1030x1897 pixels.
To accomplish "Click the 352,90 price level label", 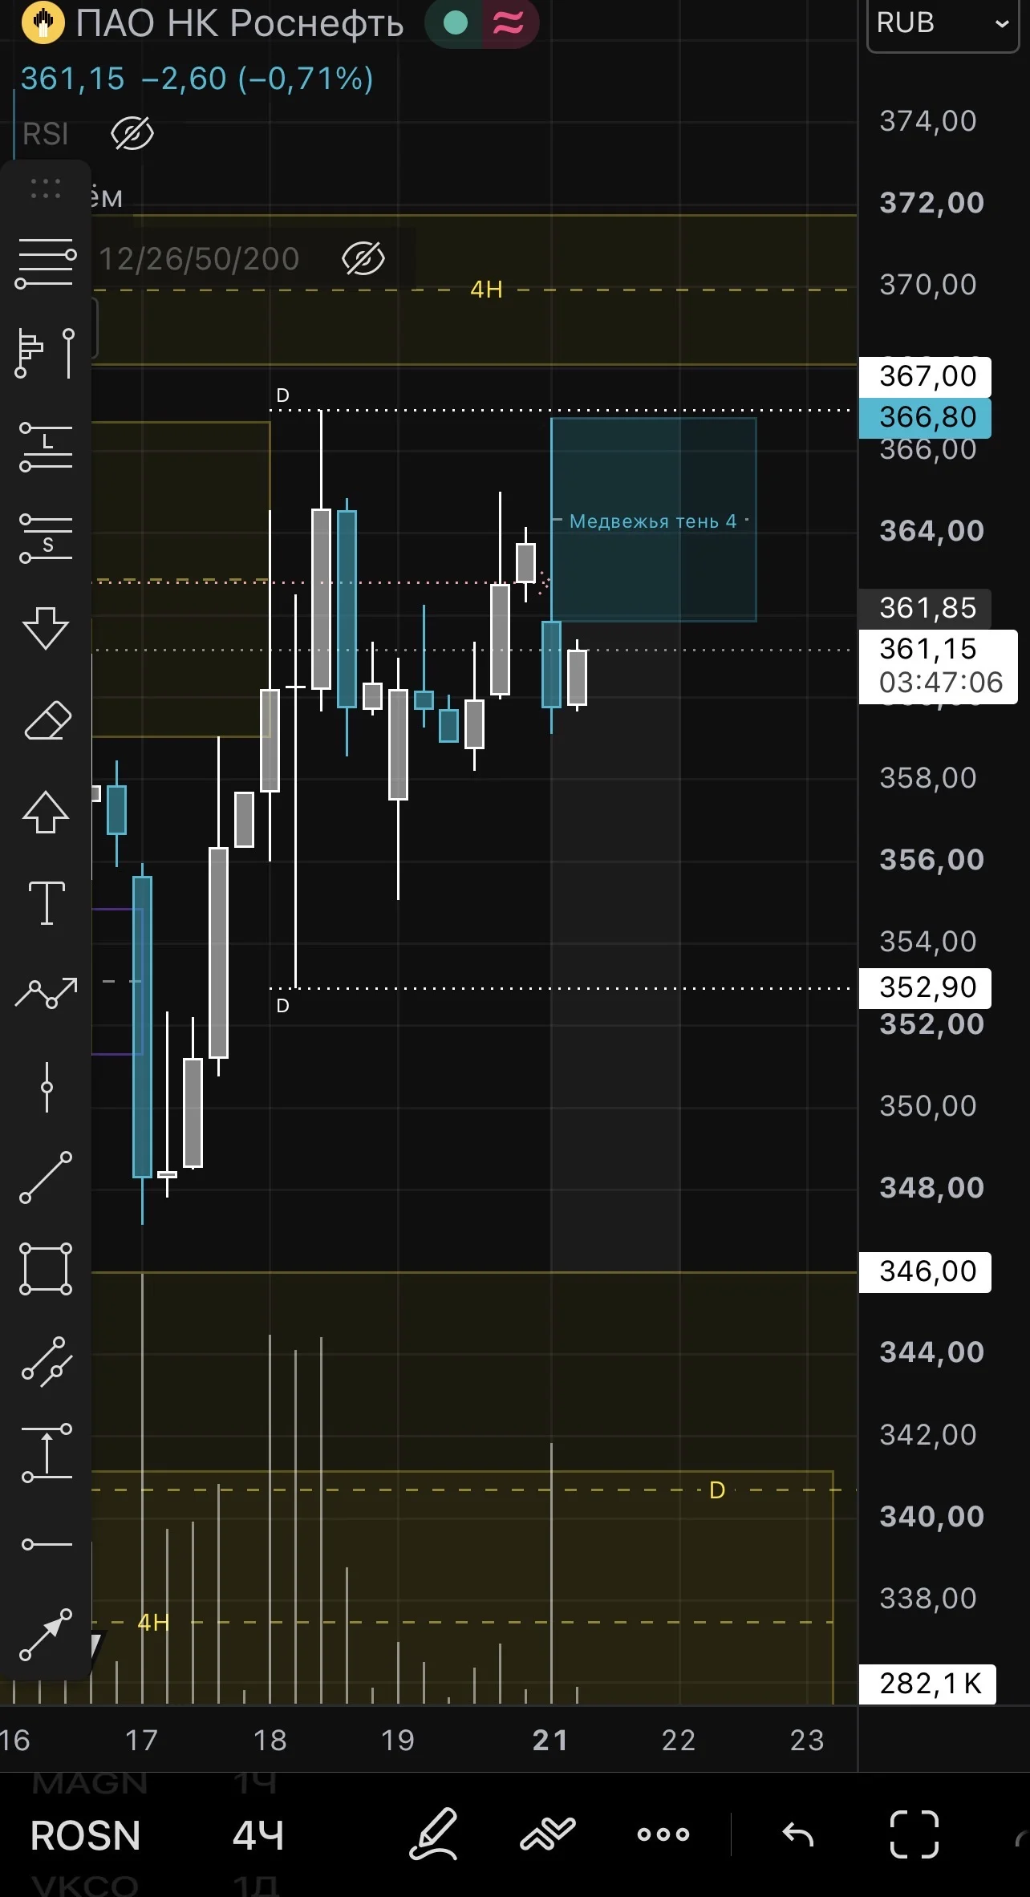I will [925, 987].
